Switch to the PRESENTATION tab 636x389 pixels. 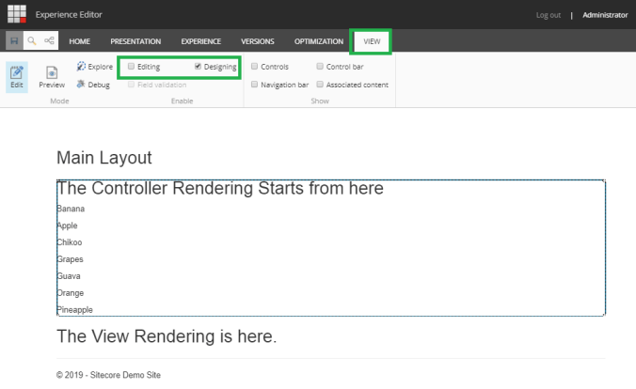point(135,41)
